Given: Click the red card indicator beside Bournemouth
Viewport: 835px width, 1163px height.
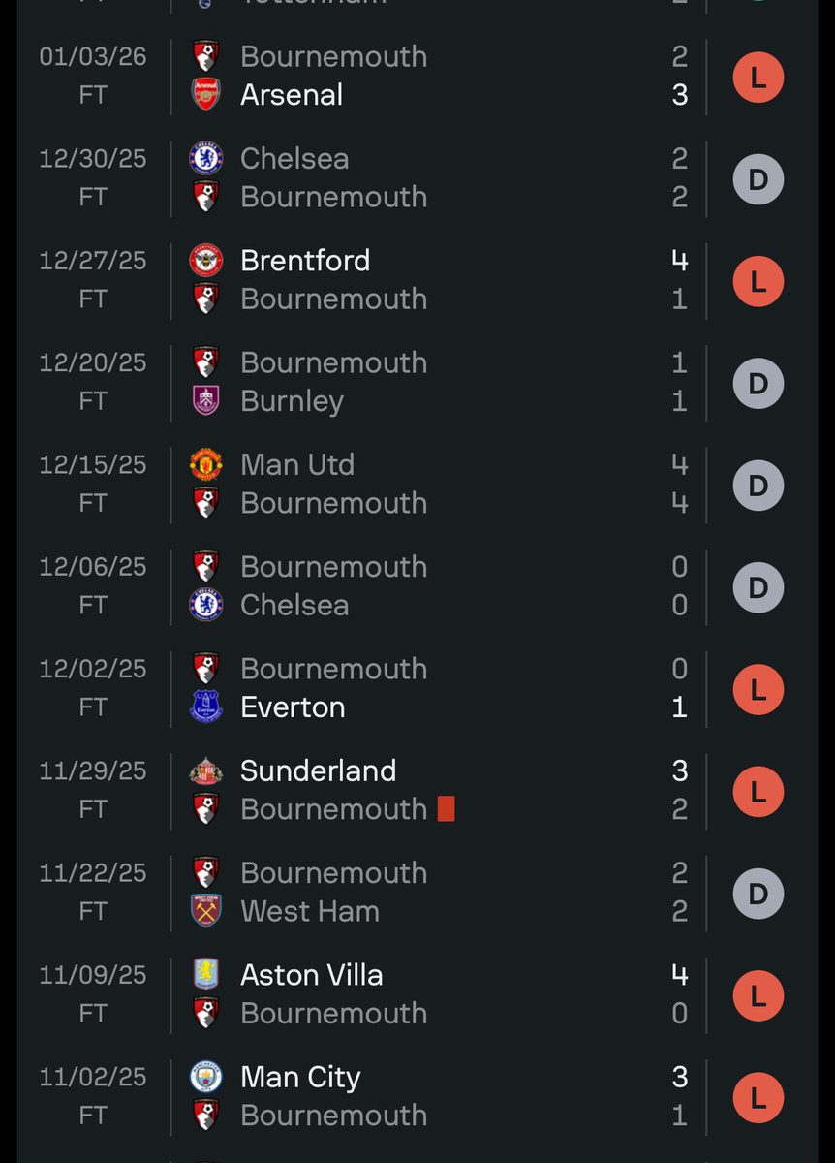Looking at the screenshot, I should pyautogui.click(x=446, y=809).
